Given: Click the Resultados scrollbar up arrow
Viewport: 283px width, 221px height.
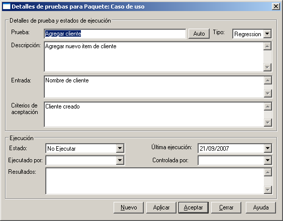Looking at the screenshot, I should point(267,172).
